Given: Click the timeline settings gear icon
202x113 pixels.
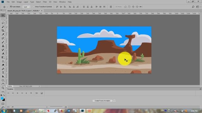Looking at the screenshot, I should (31, 93).
